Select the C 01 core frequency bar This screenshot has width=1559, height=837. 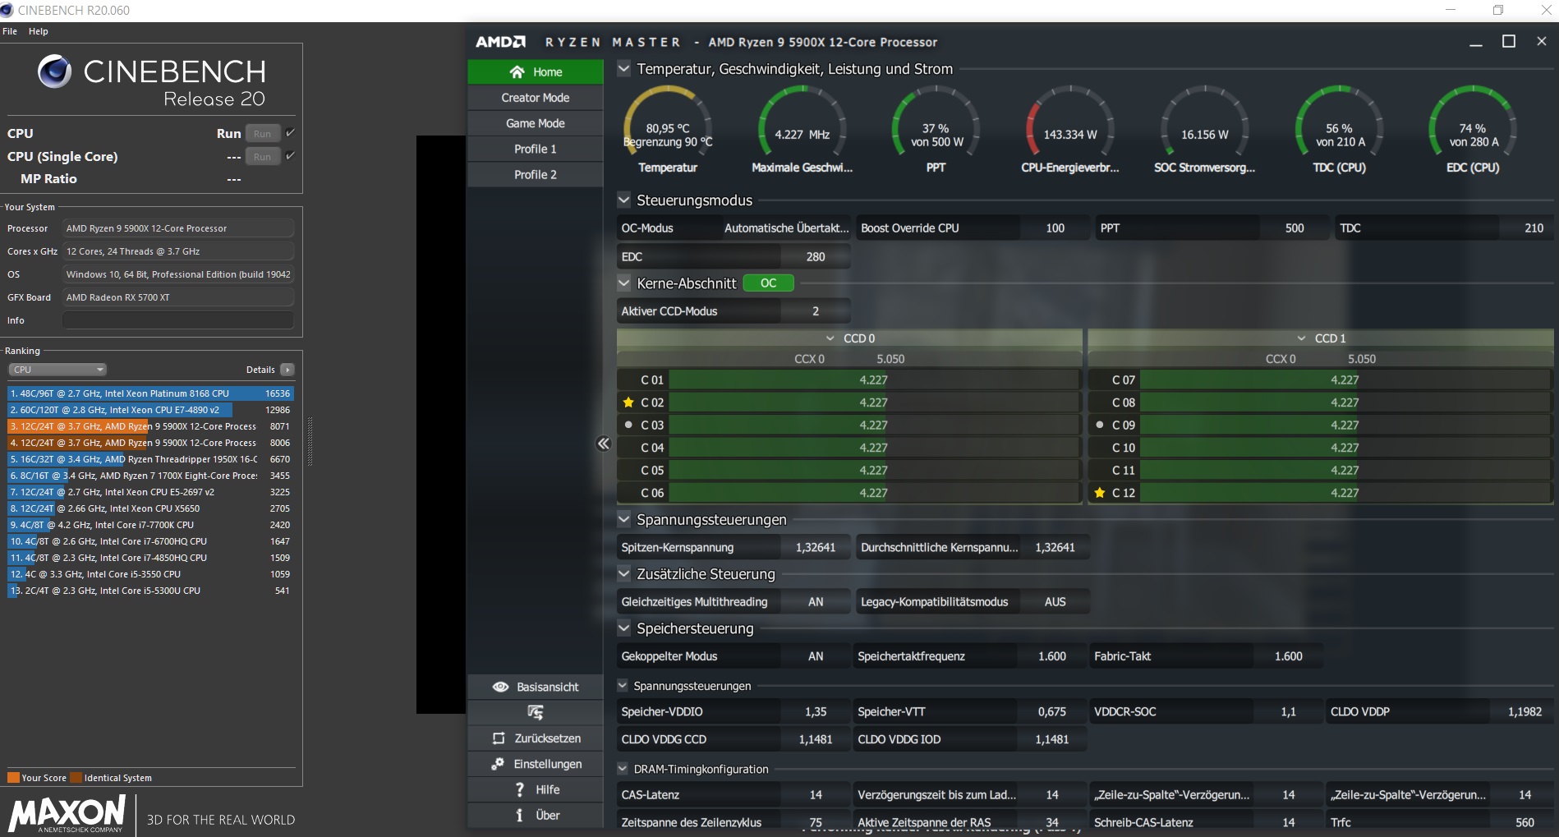tap(874, 379)
